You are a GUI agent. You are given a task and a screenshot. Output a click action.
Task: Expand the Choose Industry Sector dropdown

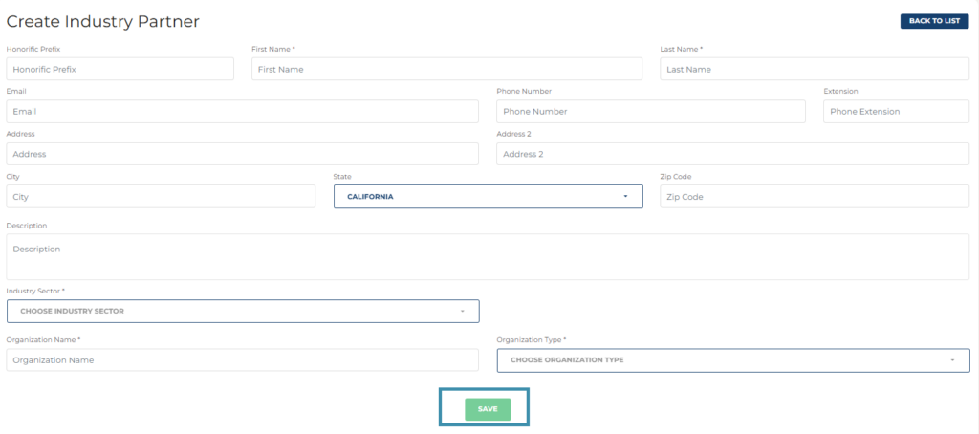point(243,311)
